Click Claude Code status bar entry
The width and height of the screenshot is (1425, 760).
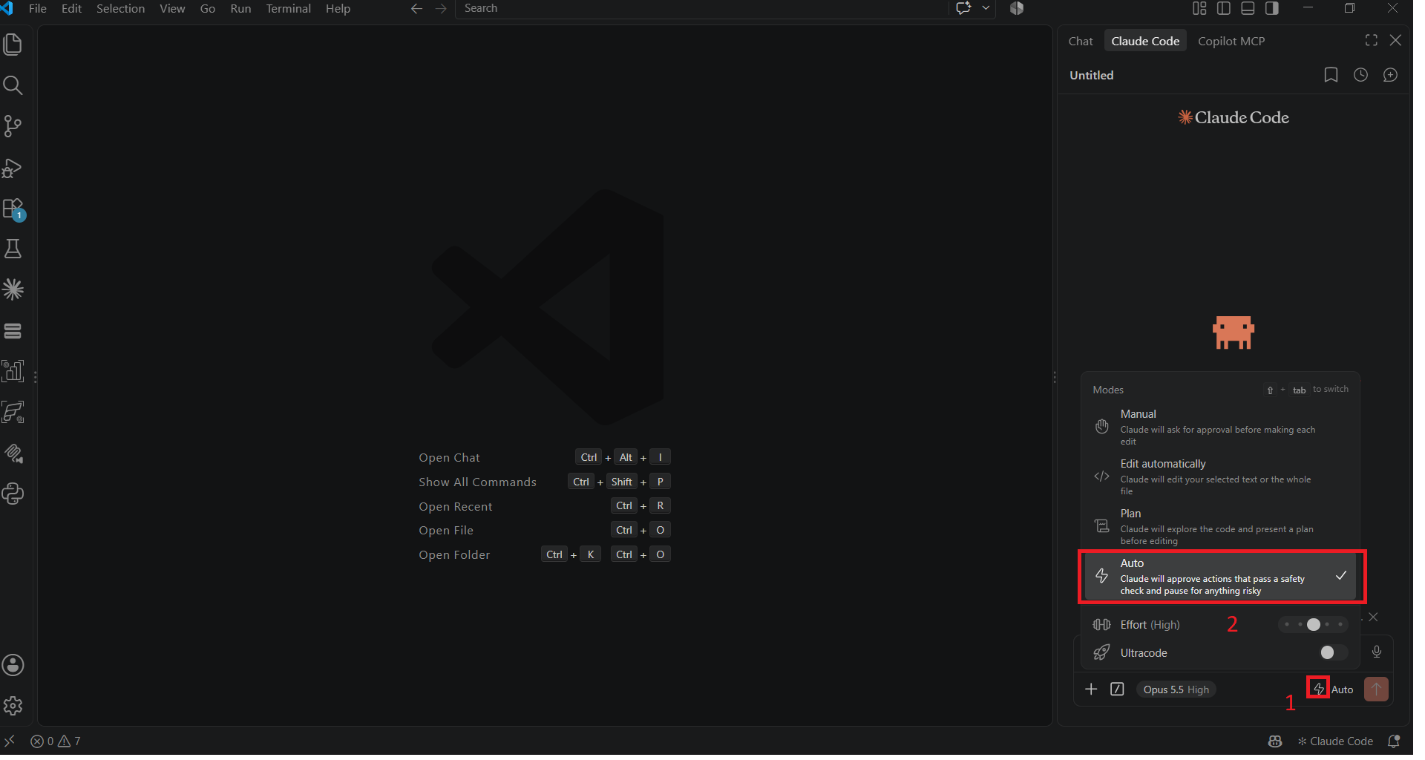point(1335,741)
